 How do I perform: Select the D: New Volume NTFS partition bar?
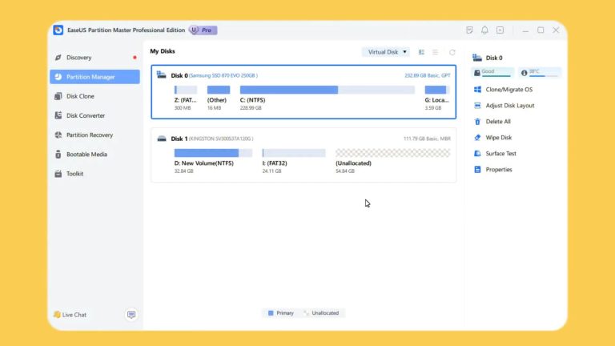click(x=213, y=153)
